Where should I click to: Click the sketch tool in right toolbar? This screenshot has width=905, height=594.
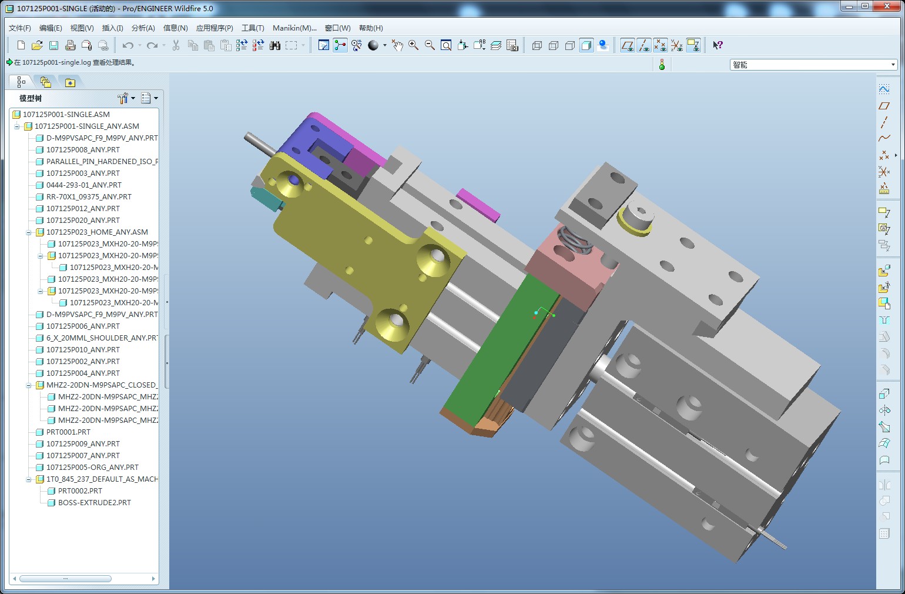(x=884, y=89)
